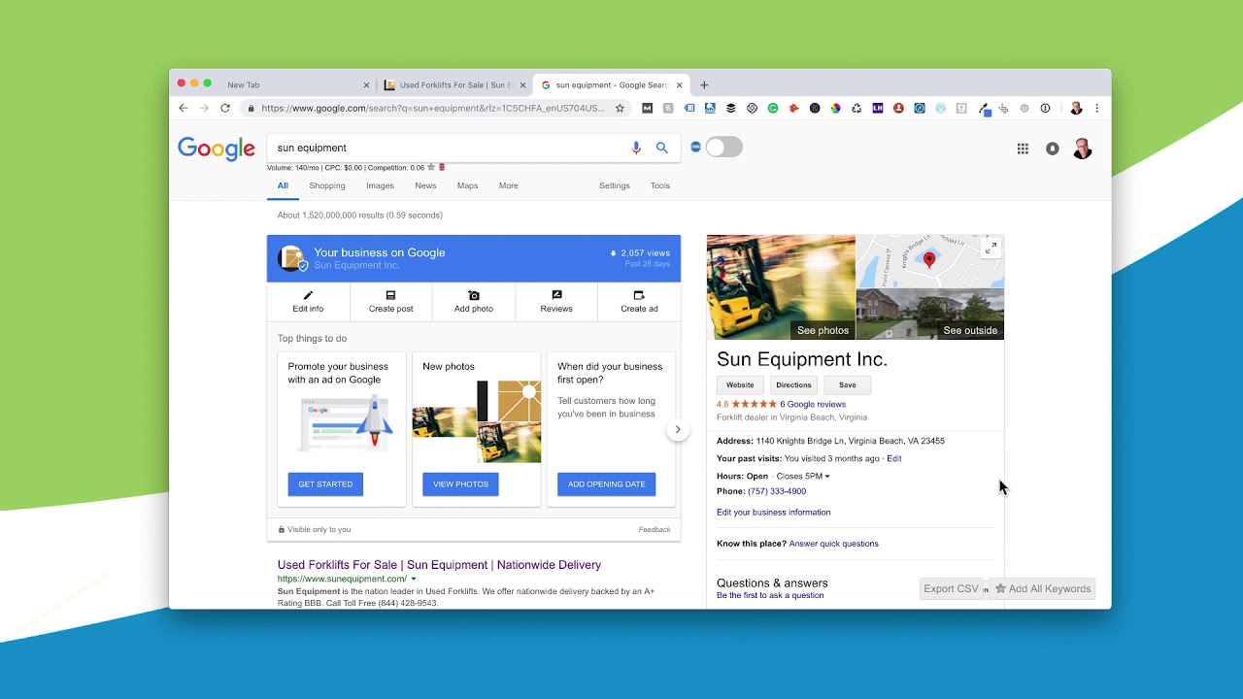Screen dimensions: 1243x699
Task: Open search Tools menu
Action: tap(660, 185)
